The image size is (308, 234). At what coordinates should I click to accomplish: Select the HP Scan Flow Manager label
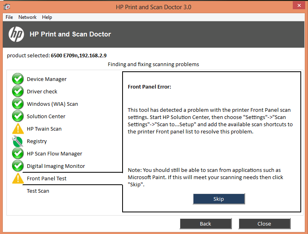[54, 154]
